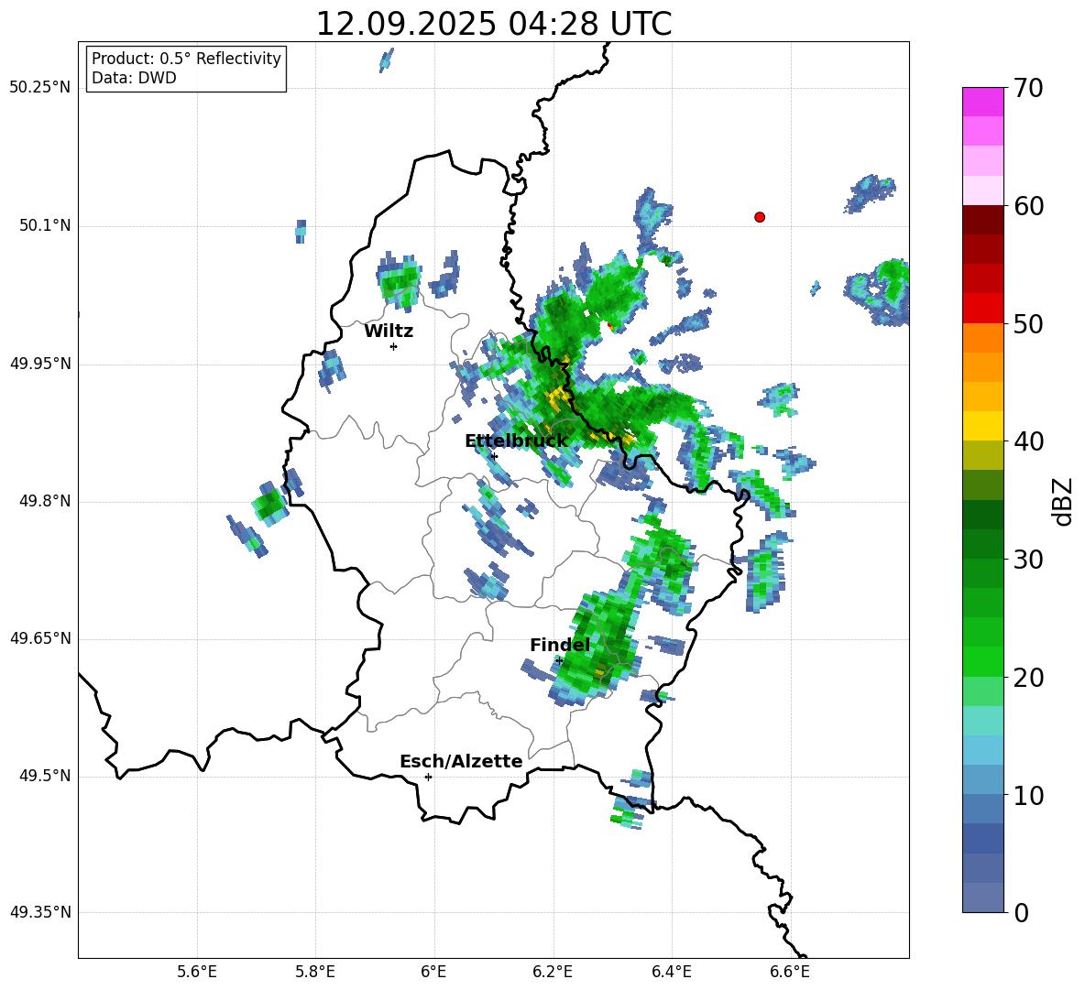Click the 'Data: DWD' text
This screenshot has width=1085, height=990.
coord(134,78)
